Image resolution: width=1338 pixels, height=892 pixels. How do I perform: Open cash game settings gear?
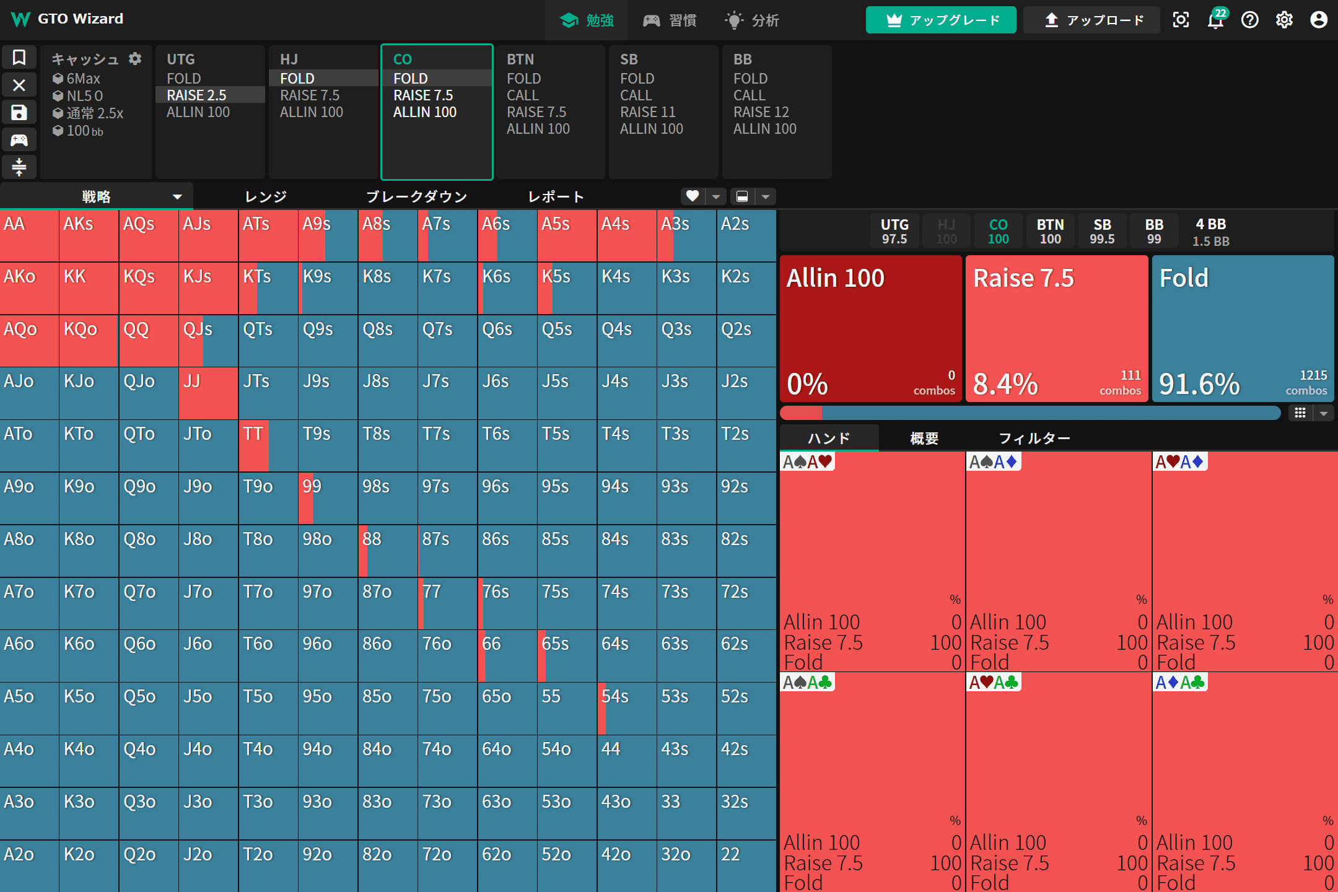(135, 59)
